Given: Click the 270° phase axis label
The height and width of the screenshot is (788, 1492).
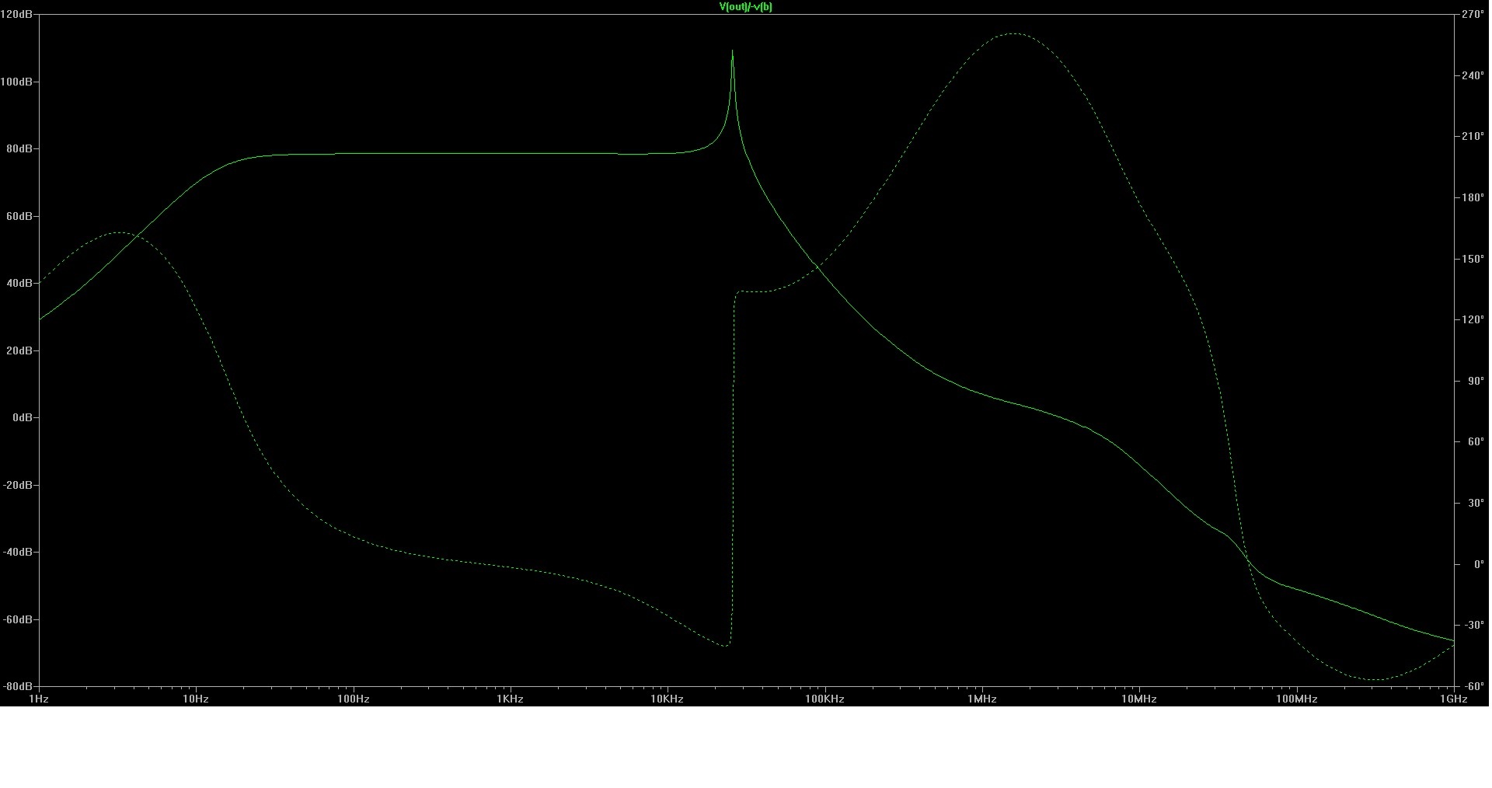Looking at the screenshot, I should 1473,15.
